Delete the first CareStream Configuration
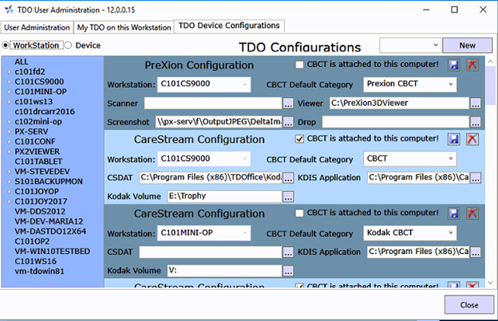 tap(472, 139)
